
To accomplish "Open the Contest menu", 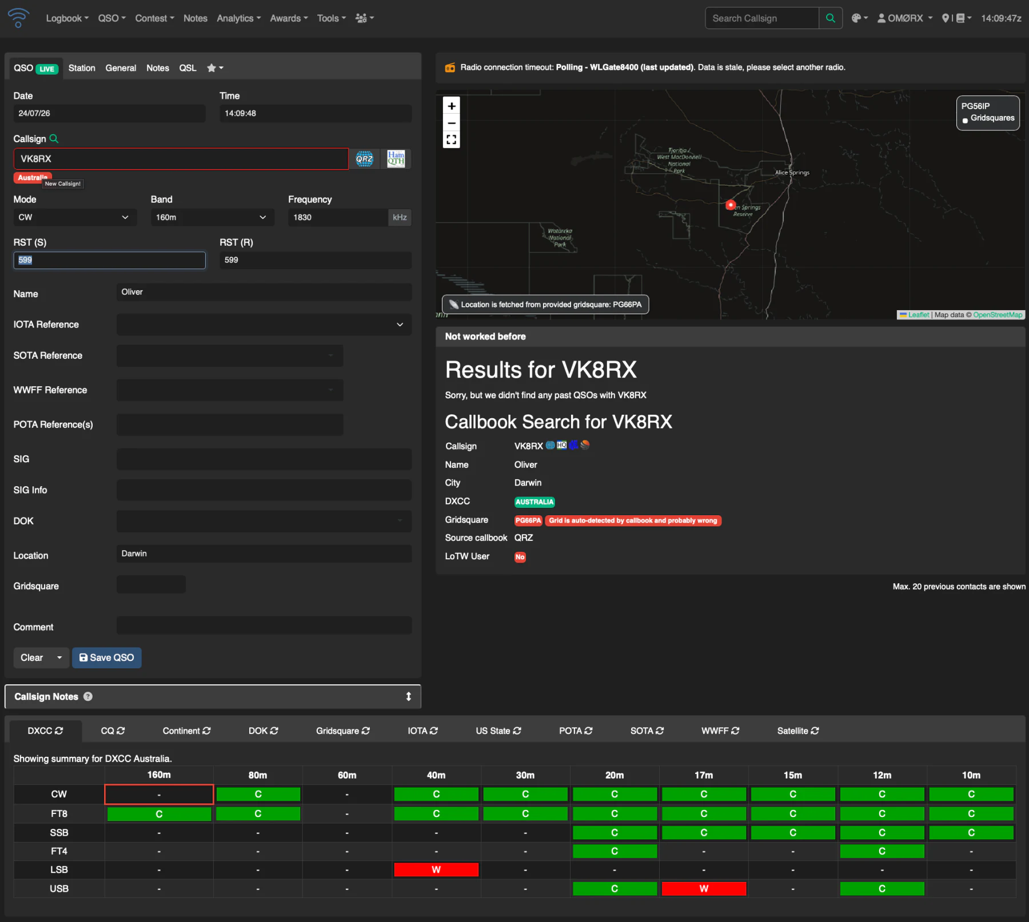I will click(155, 18).
